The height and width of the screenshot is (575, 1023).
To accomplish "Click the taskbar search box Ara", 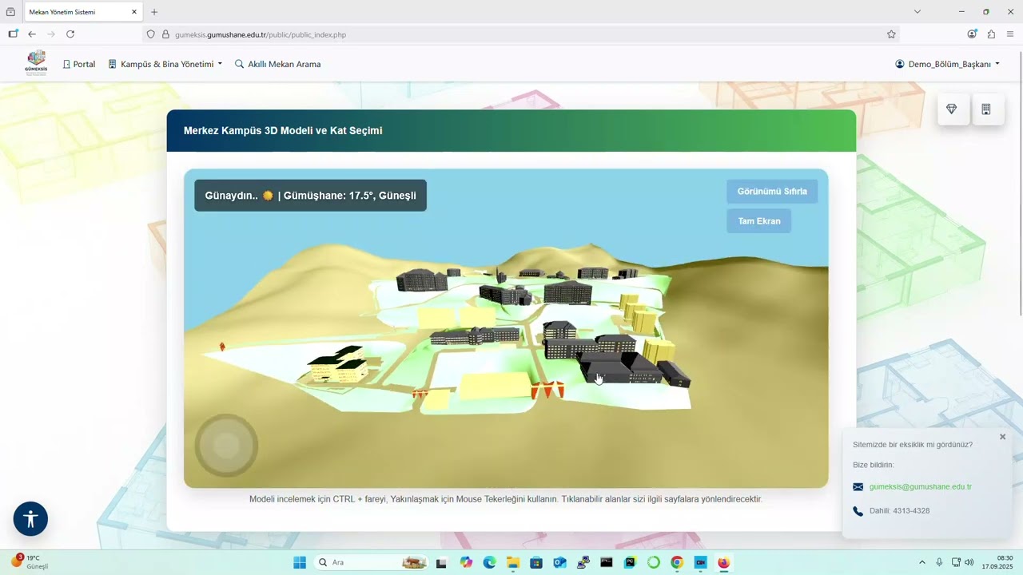I will (372, 562).
